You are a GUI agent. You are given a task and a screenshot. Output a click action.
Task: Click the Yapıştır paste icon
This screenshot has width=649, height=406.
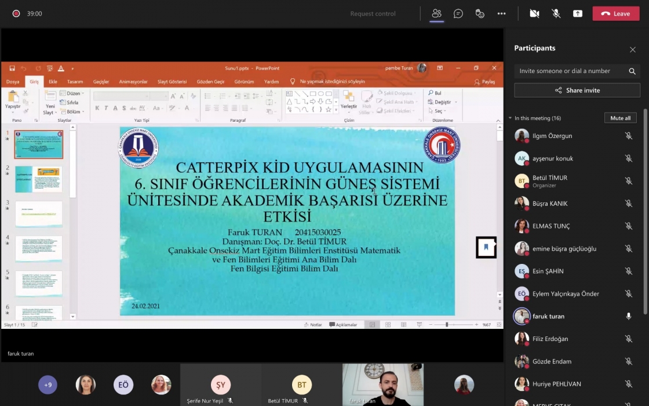coord(13,97)
